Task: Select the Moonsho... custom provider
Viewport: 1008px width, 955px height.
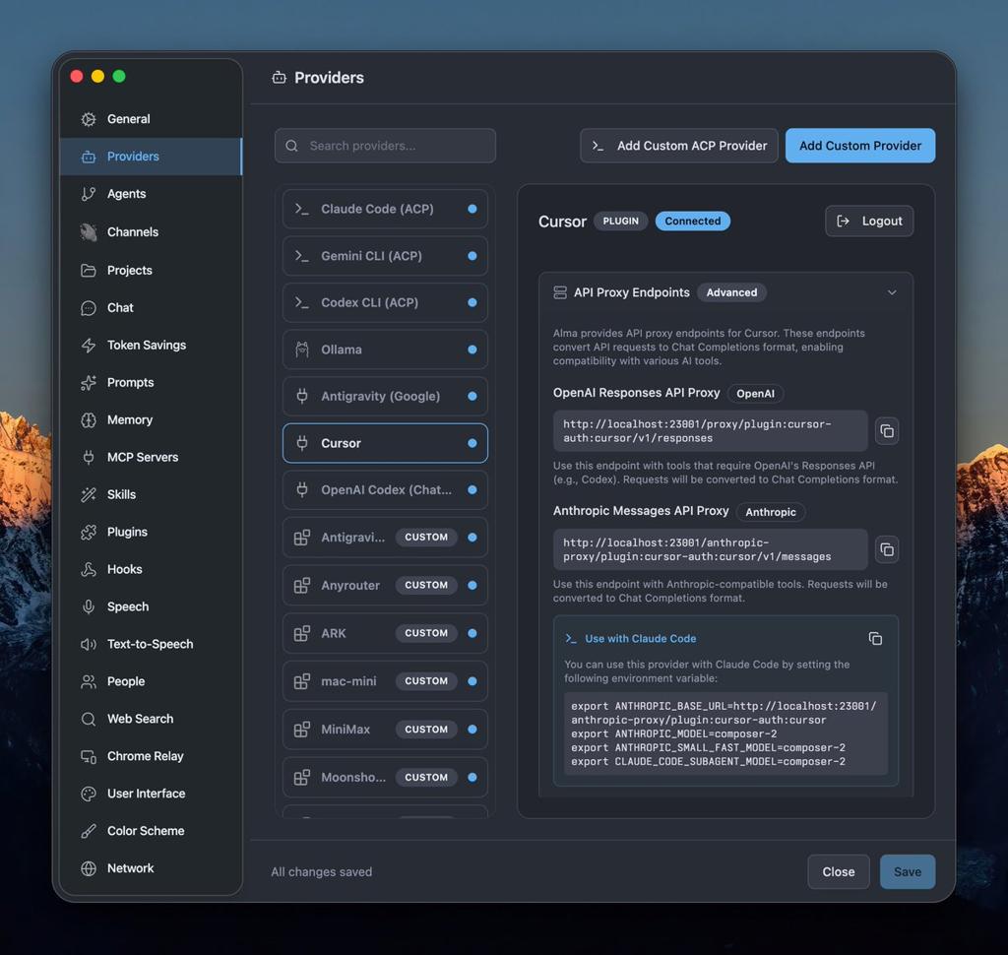Action: pyautogui.click(x=385, y=778)
